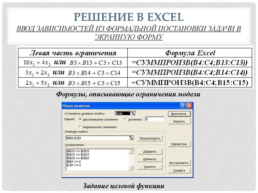The height and width of the screenshot is (193, 258).
Task: Click Удалить to remove constraint
Action: tap(150, 167)
